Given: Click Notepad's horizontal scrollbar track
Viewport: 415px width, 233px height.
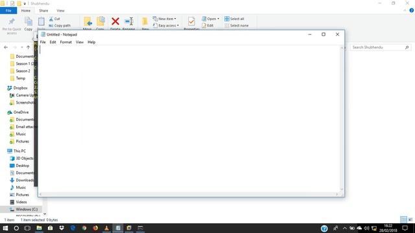Looking at the screenshot, I should pyautogui.click(x=189, y=194).
